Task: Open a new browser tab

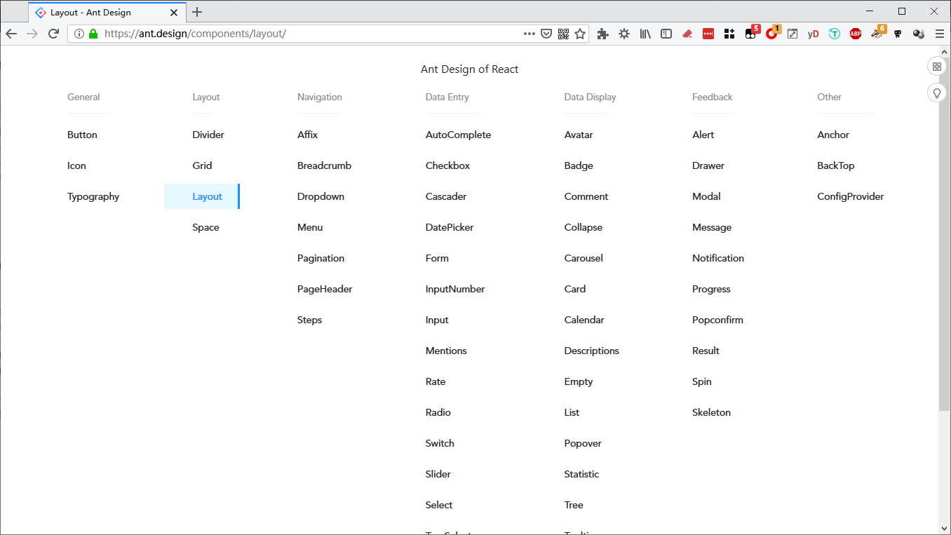Action: click(197, 12)
